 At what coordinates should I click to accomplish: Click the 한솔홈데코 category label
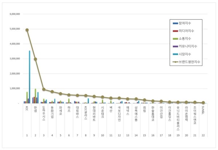tap(153, 113)
